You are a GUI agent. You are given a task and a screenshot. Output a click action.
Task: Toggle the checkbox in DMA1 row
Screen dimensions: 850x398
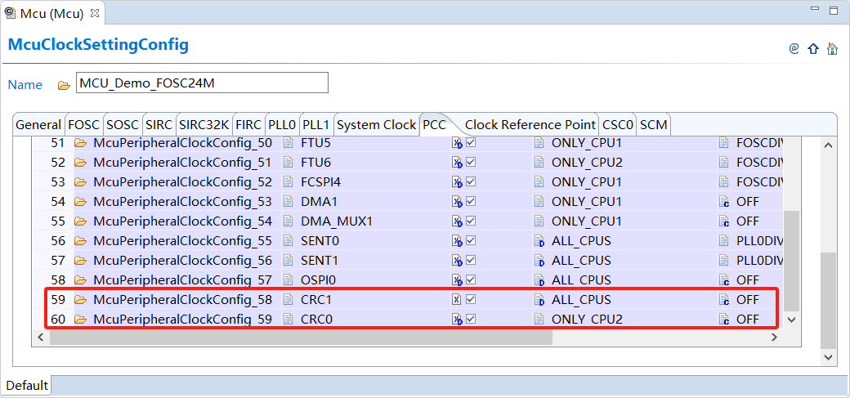tap(471, 202)
